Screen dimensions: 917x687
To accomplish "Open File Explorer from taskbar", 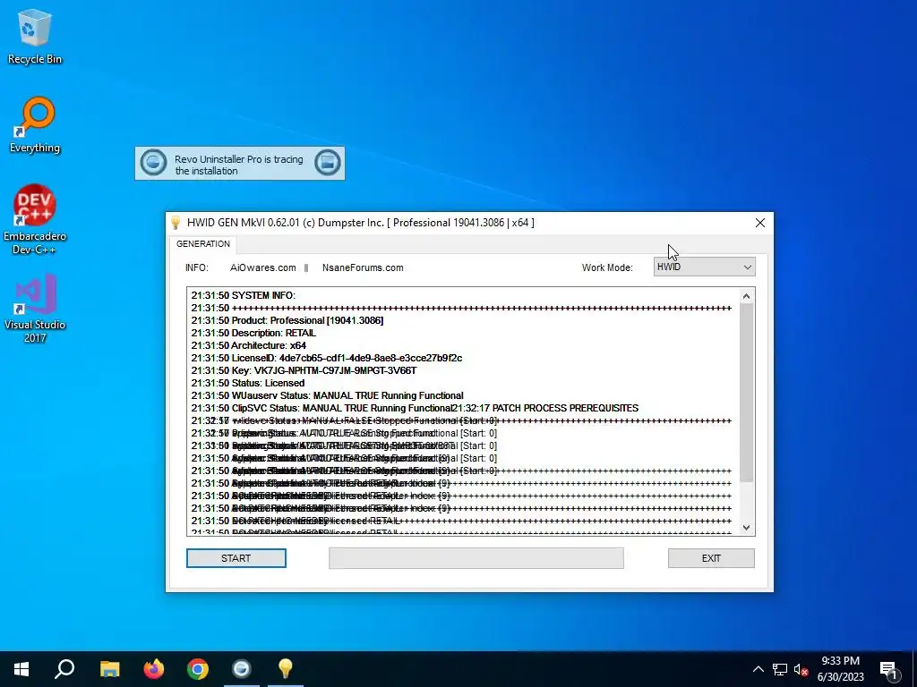I will click(109, 669).
